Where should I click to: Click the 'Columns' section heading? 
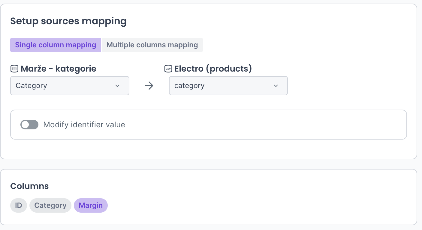coord(29,186)
